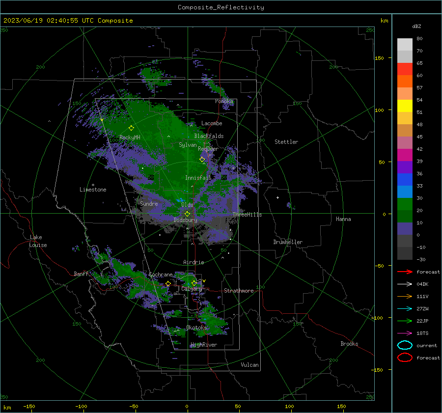Select the light gray 80-70 dBZ swatch
The image size is (442, 413).
pyautogui.click(x=405, y=44)
